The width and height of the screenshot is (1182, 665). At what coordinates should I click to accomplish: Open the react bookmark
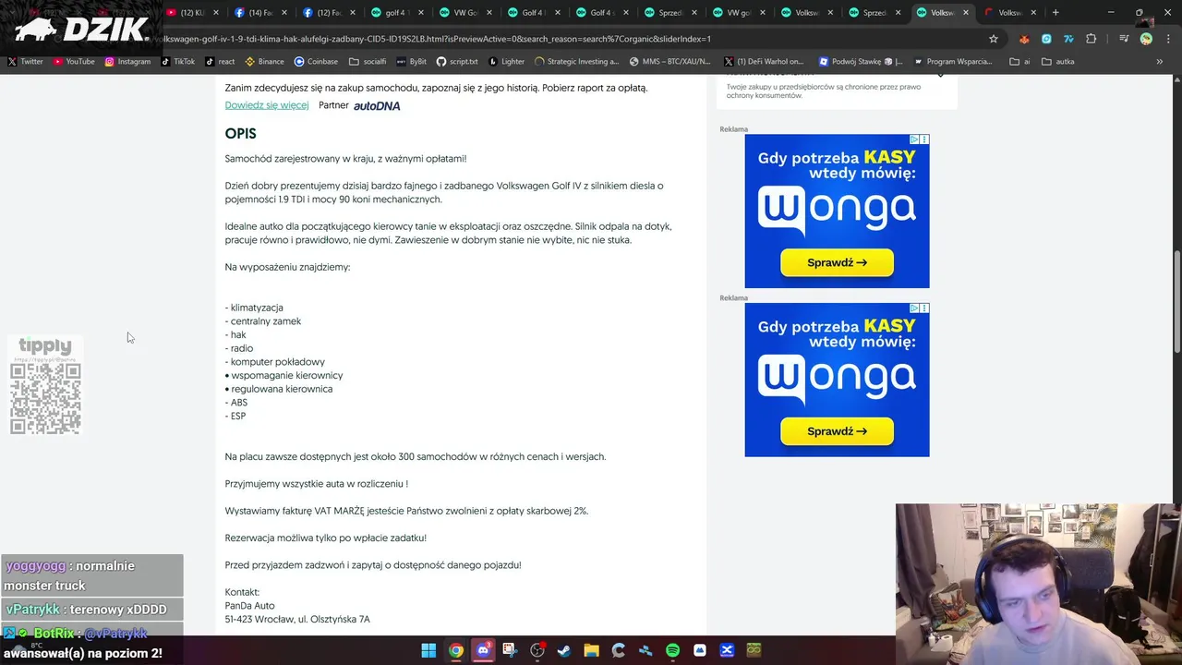(x=220, y=62)
